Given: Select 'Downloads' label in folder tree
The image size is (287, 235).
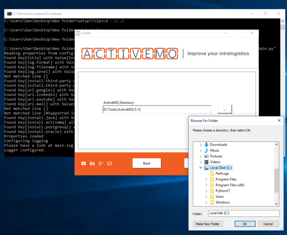Looking at the screenshot, I should [219, 145].
